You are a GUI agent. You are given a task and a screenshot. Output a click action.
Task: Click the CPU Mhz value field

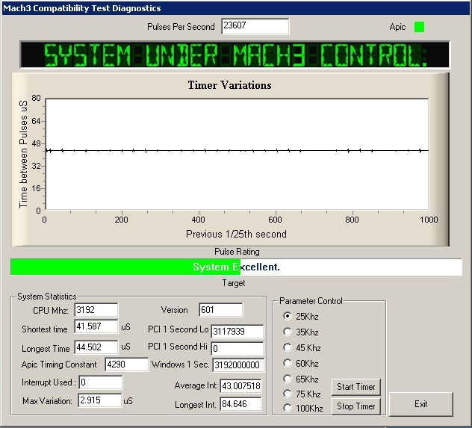96,310
